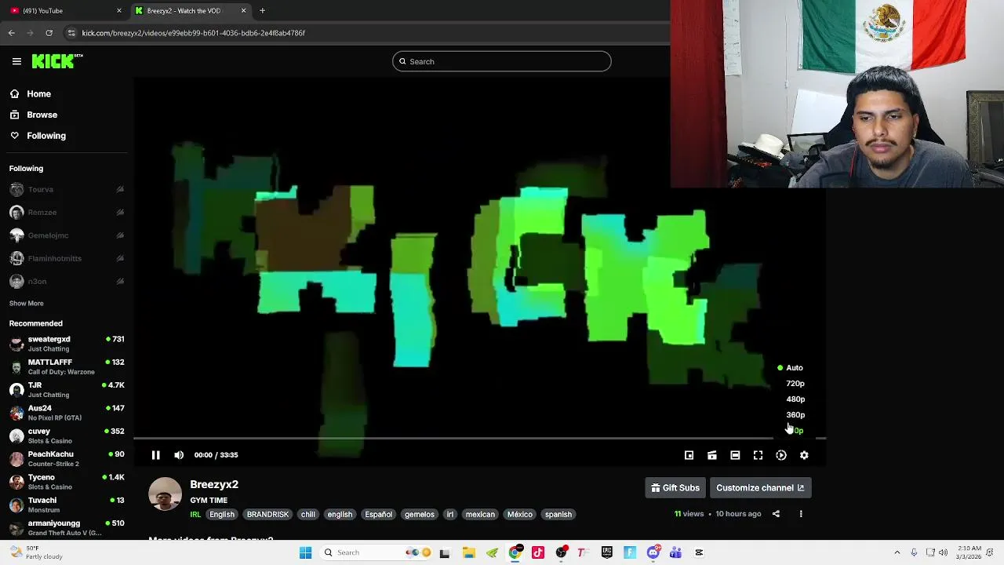The width and height of the screenshot is (1004, 565).
Task: Toggle theater mode in player
Action: pos(735,455)
